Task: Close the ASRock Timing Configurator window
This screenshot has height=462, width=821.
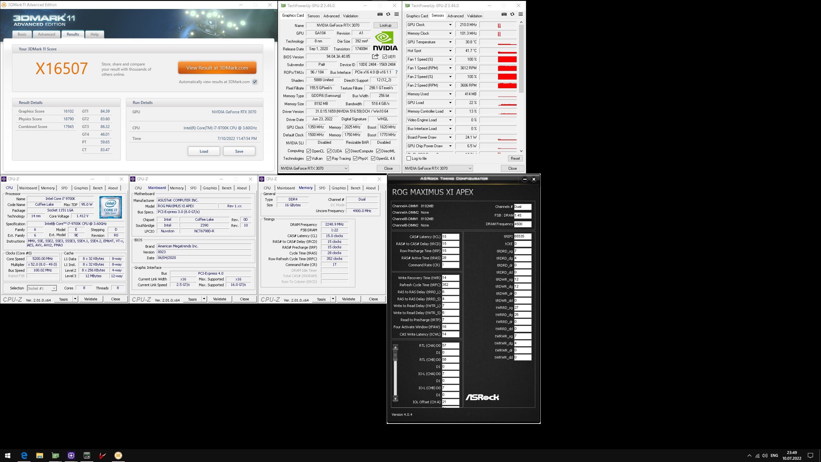Action: (x=534, y=179)
